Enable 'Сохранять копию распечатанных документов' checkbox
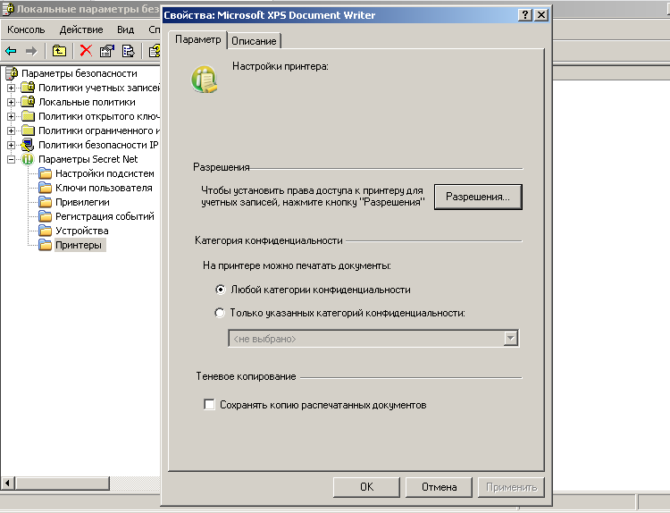The width and height of the screenshot is (670, 513). point(209,405)
